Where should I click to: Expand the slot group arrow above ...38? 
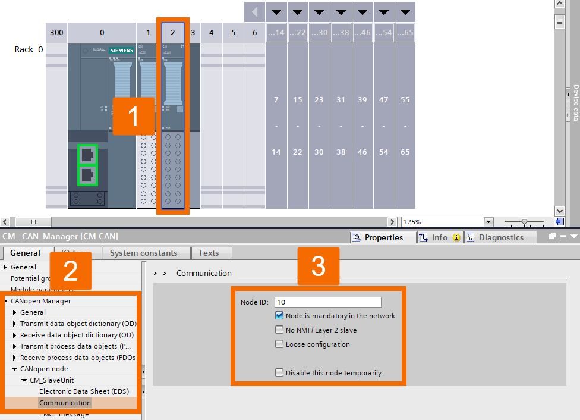341,12
